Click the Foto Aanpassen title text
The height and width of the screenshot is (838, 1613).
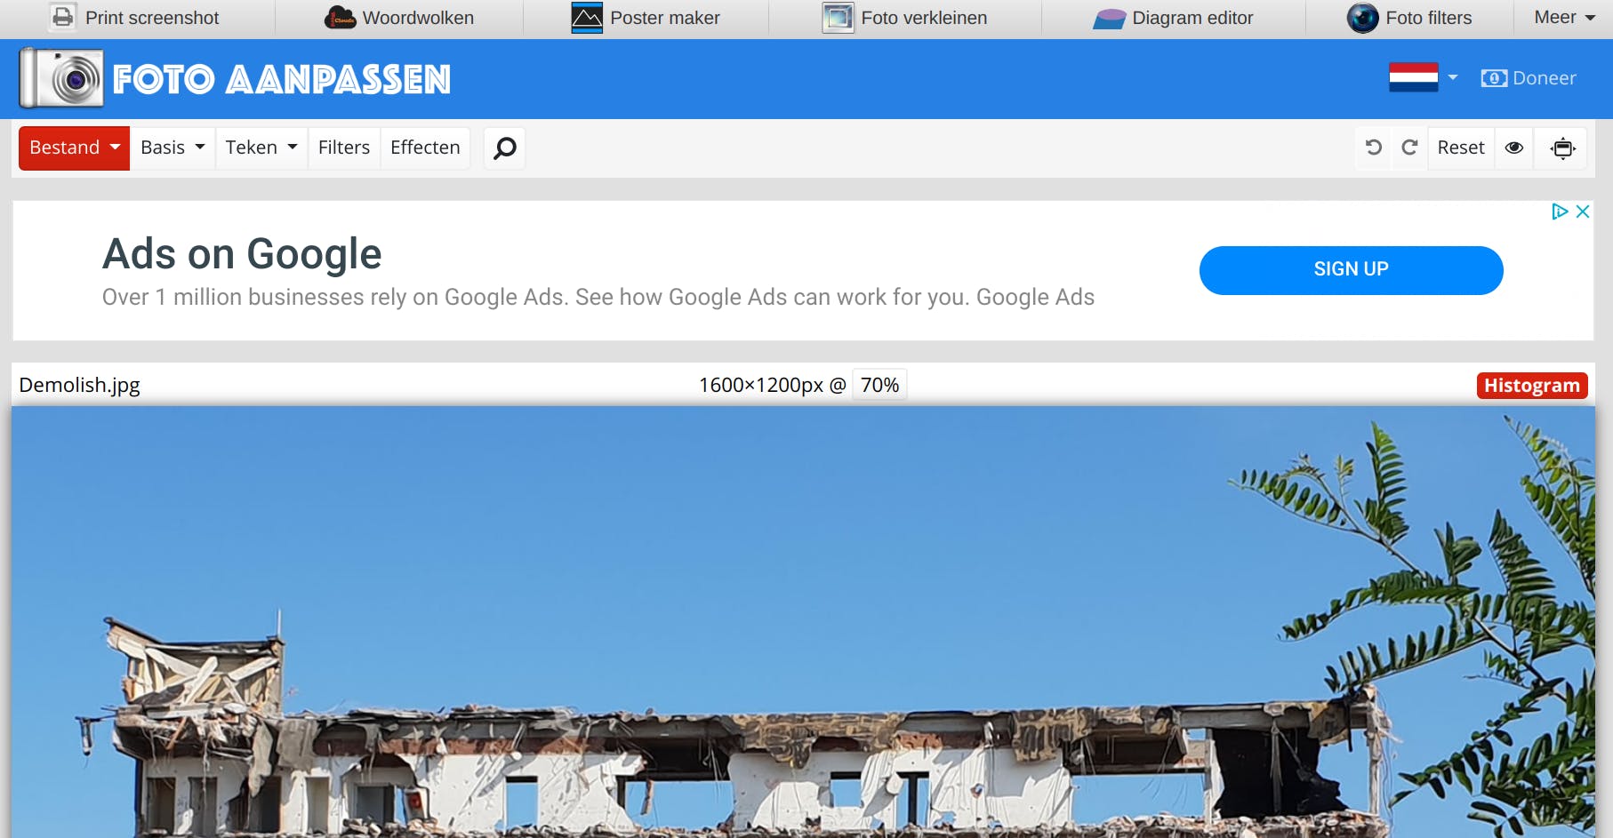pos(282,79)
